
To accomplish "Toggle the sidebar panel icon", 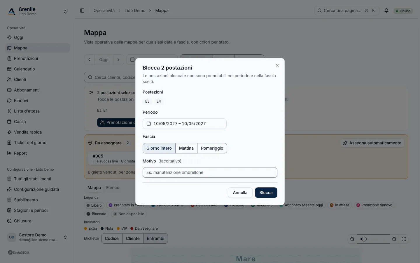I will pos(82,11).
